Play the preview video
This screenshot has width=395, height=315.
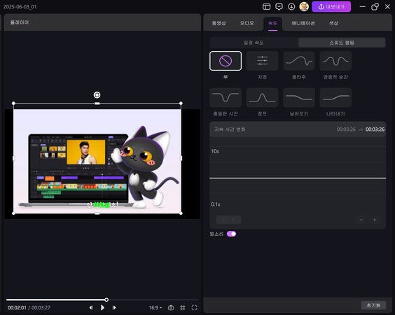point(102,308)
